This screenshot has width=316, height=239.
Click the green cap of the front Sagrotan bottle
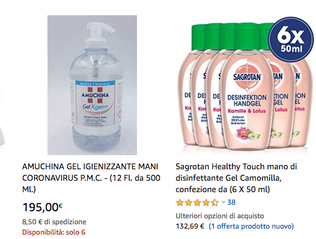246,36
